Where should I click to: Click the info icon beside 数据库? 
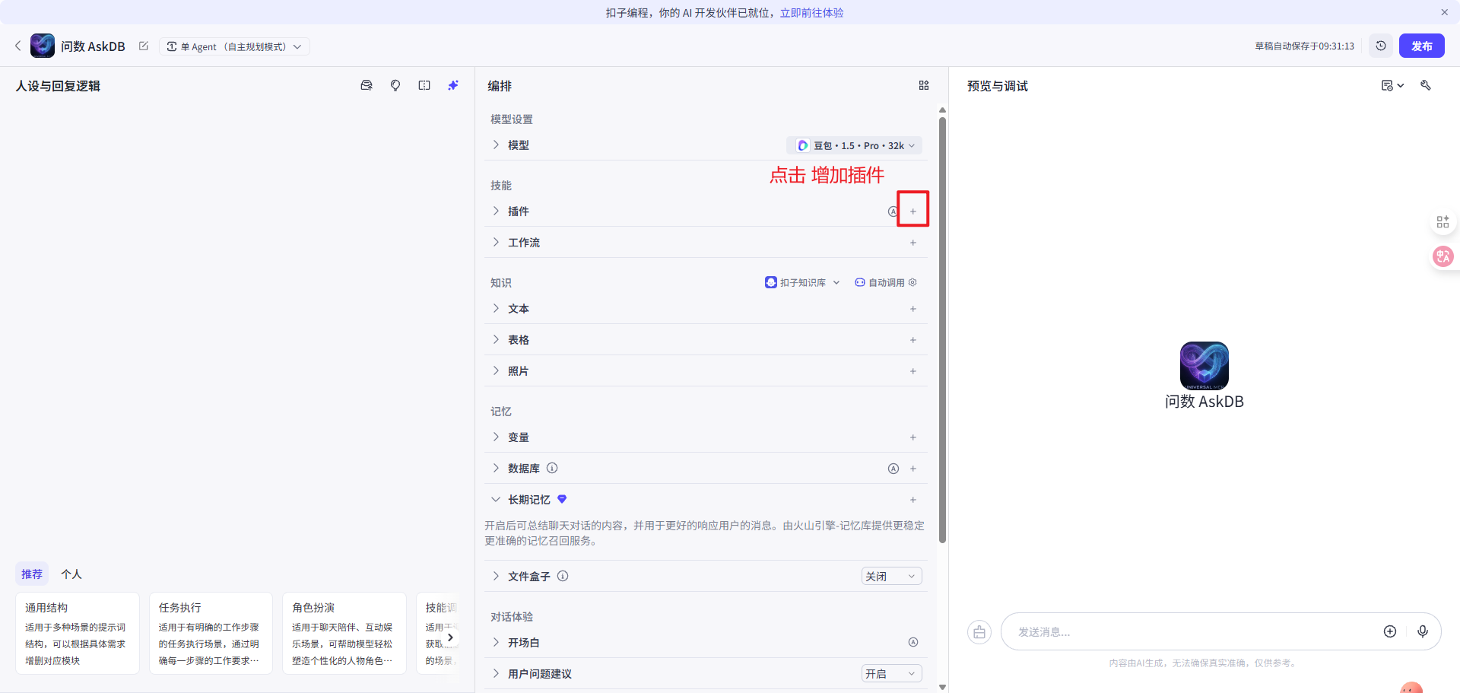(552, 468)
